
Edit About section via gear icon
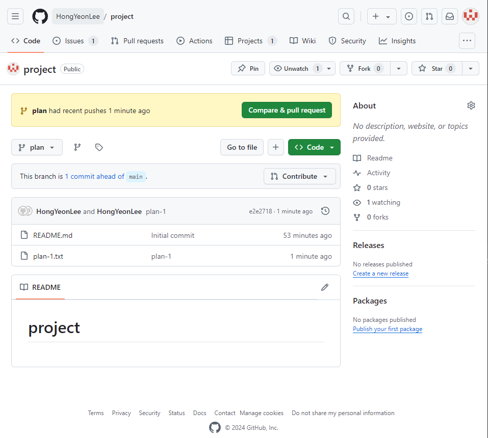[x=471, y=105]
